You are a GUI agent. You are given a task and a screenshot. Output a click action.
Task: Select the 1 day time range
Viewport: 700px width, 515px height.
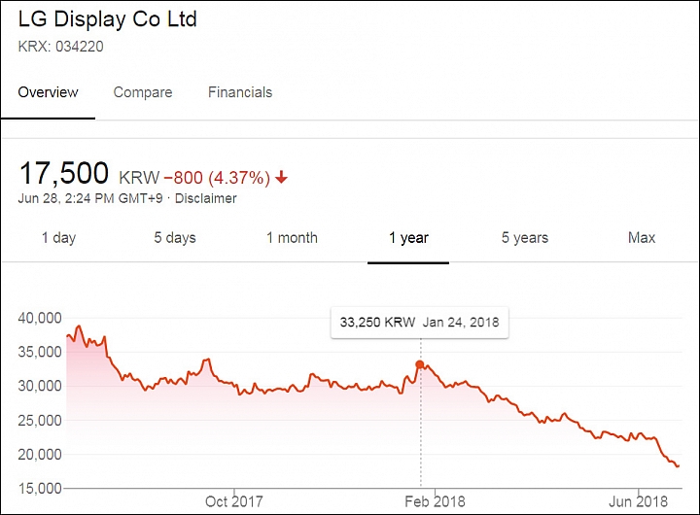(x=58, y=238)
